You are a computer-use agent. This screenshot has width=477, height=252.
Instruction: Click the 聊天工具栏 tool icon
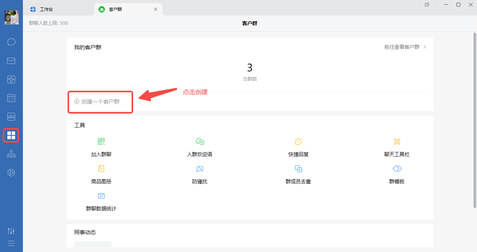[397, 142]
